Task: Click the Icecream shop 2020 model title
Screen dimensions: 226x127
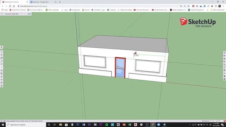Action: (12, 14)
